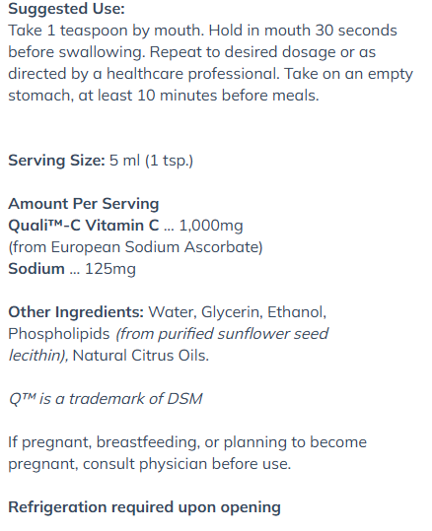Image resolution: width=432 pixels, height=531 pixels.
Task: Click the Quali-C Vitamin C text
Action: tap(84, 226)
